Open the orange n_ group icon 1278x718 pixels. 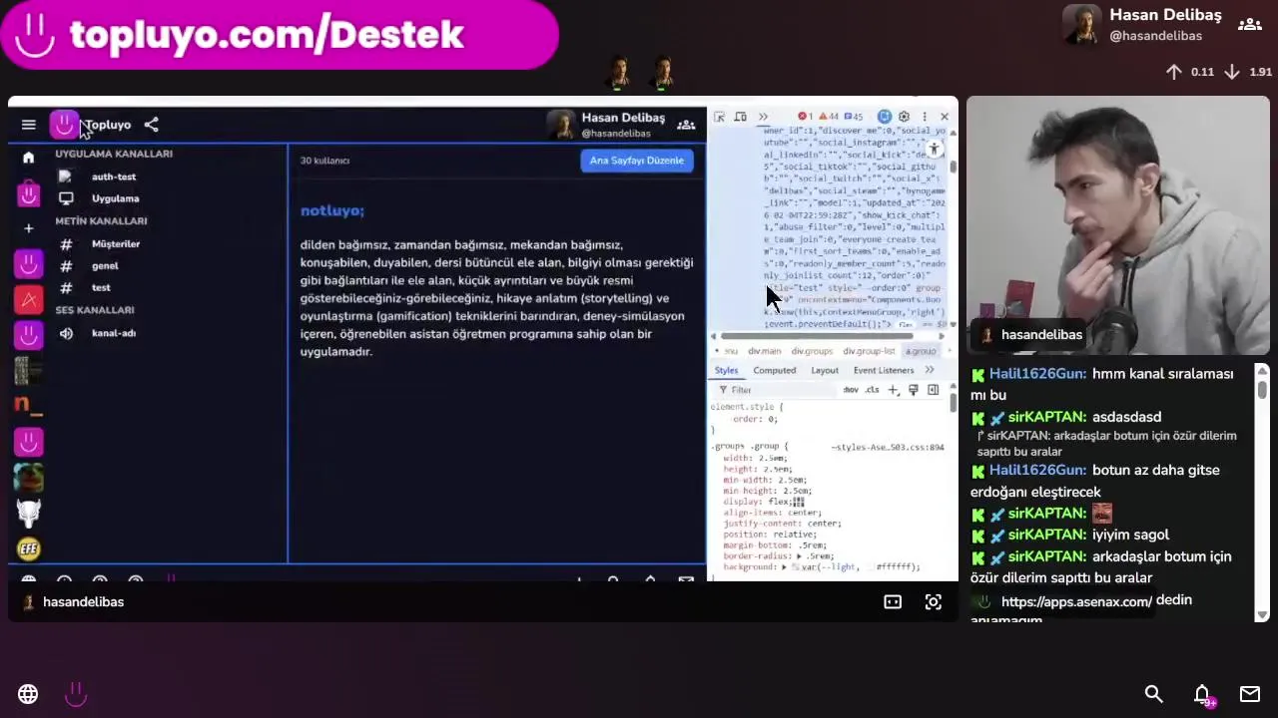pyautogui.click(x=28, y=405)
